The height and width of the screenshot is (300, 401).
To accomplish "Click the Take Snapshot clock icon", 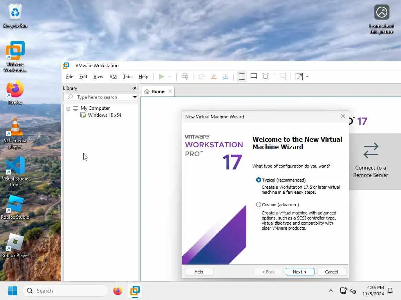I will click(202, 77).
